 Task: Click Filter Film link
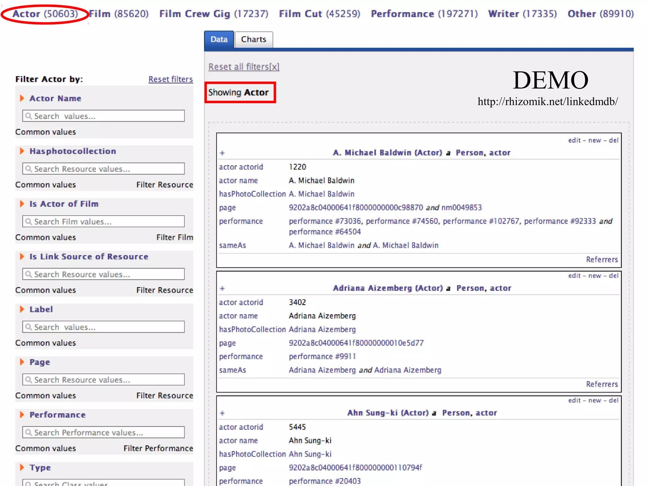175,237
